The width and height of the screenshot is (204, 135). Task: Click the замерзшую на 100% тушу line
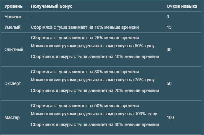coord(94,114)
